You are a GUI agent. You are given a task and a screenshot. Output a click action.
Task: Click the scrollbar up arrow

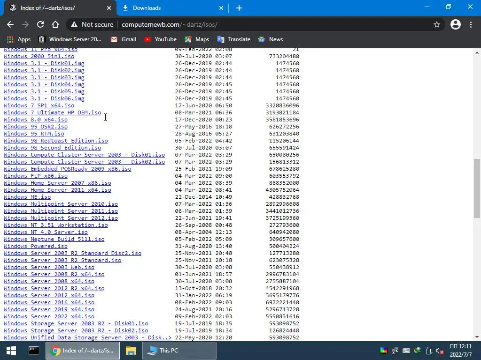(x=477, y=52)
